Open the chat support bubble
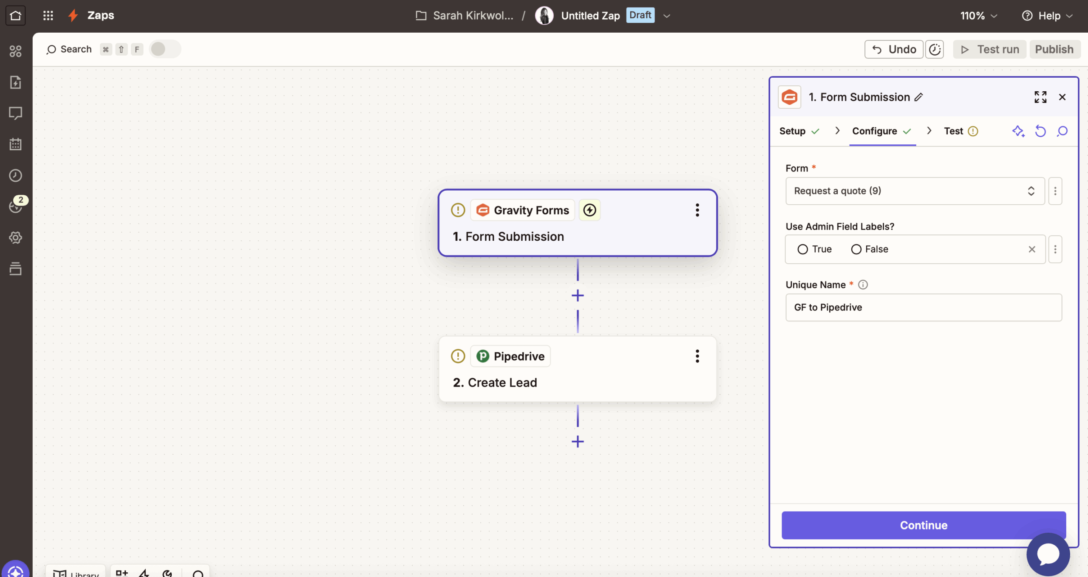Image resolution: width=1088 pixels, height=577 pixels. pyautogui.click(x=1048, y=554)
